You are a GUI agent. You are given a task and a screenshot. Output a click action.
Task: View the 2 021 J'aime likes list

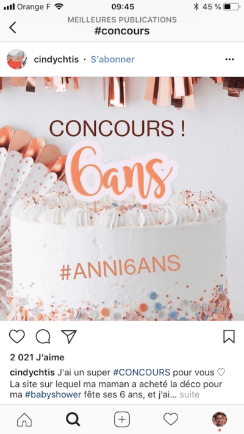[x=37, y=357]
